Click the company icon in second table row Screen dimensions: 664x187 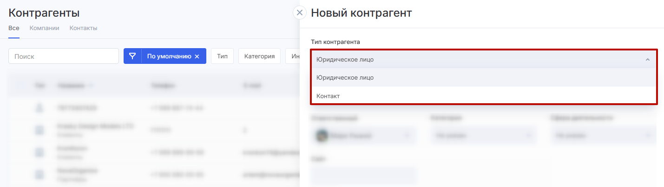pyautogui.click(x=40, y=131)
